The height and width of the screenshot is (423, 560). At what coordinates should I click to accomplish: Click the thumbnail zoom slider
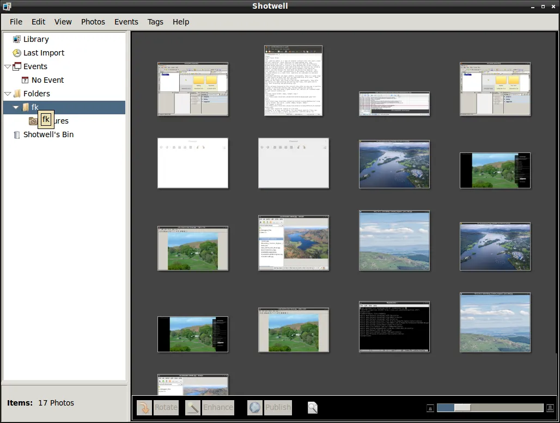click(490, 408)
